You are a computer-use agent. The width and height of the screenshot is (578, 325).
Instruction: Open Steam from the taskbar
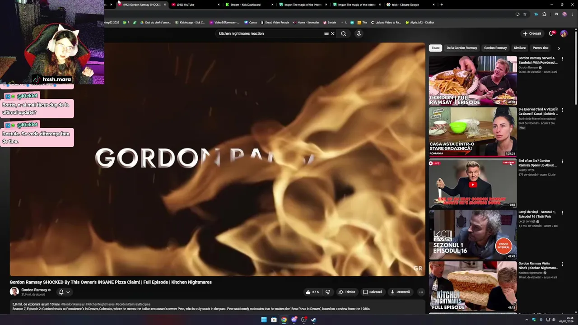pos(313,320)
